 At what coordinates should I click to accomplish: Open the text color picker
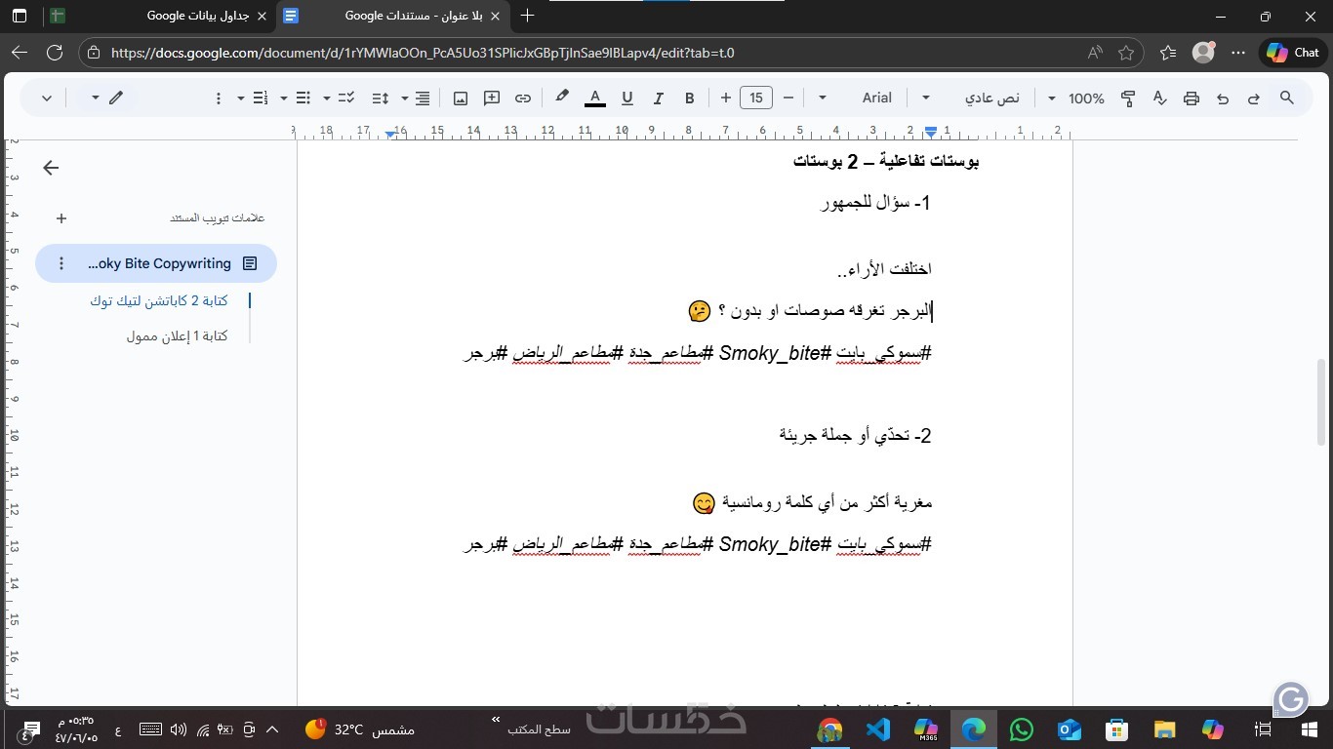[x=594, y=98]
